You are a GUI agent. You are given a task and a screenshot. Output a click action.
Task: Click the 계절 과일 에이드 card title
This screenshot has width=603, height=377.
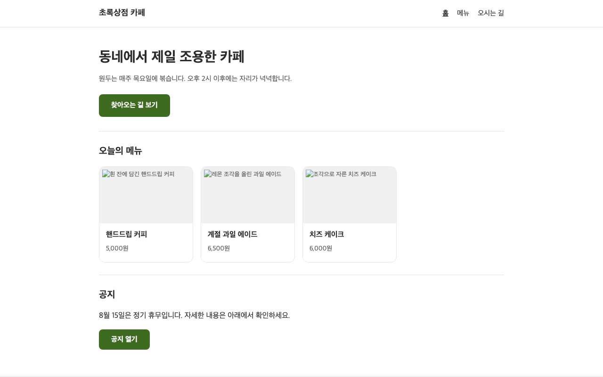(x=233, y=234)
